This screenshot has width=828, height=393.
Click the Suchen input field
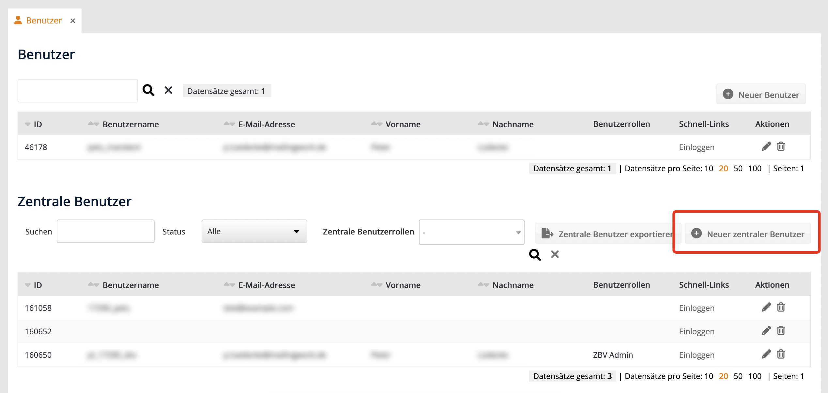pyautogui.click(x=105, y=231)
